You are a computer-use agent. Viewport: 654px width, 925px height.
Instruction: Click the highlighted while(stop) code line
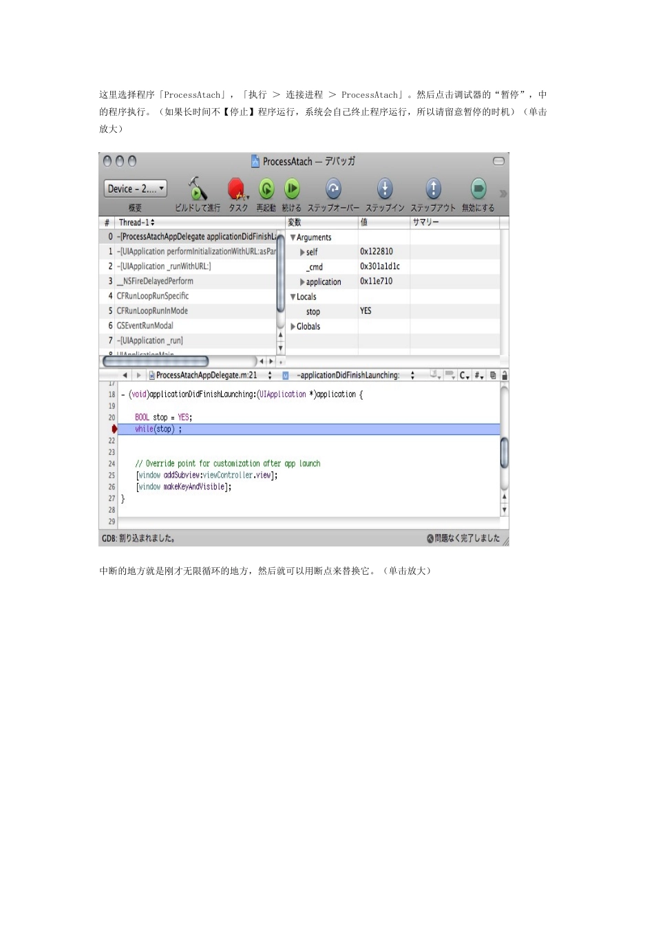pos(308,429)
